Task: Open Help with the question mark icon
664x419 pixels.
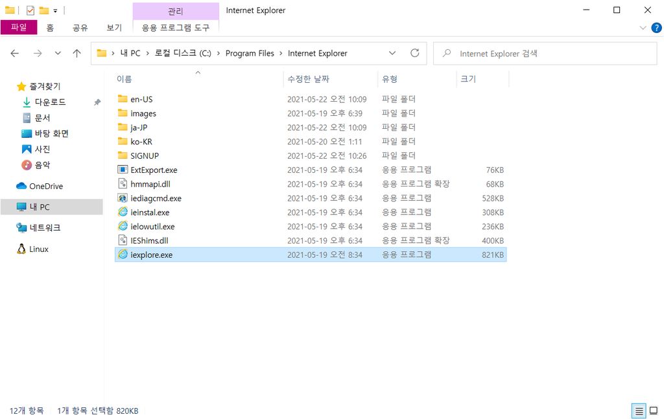Action: coord(656,28)
